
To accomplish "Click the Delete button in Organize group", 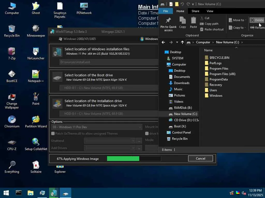I will (257, 20).
